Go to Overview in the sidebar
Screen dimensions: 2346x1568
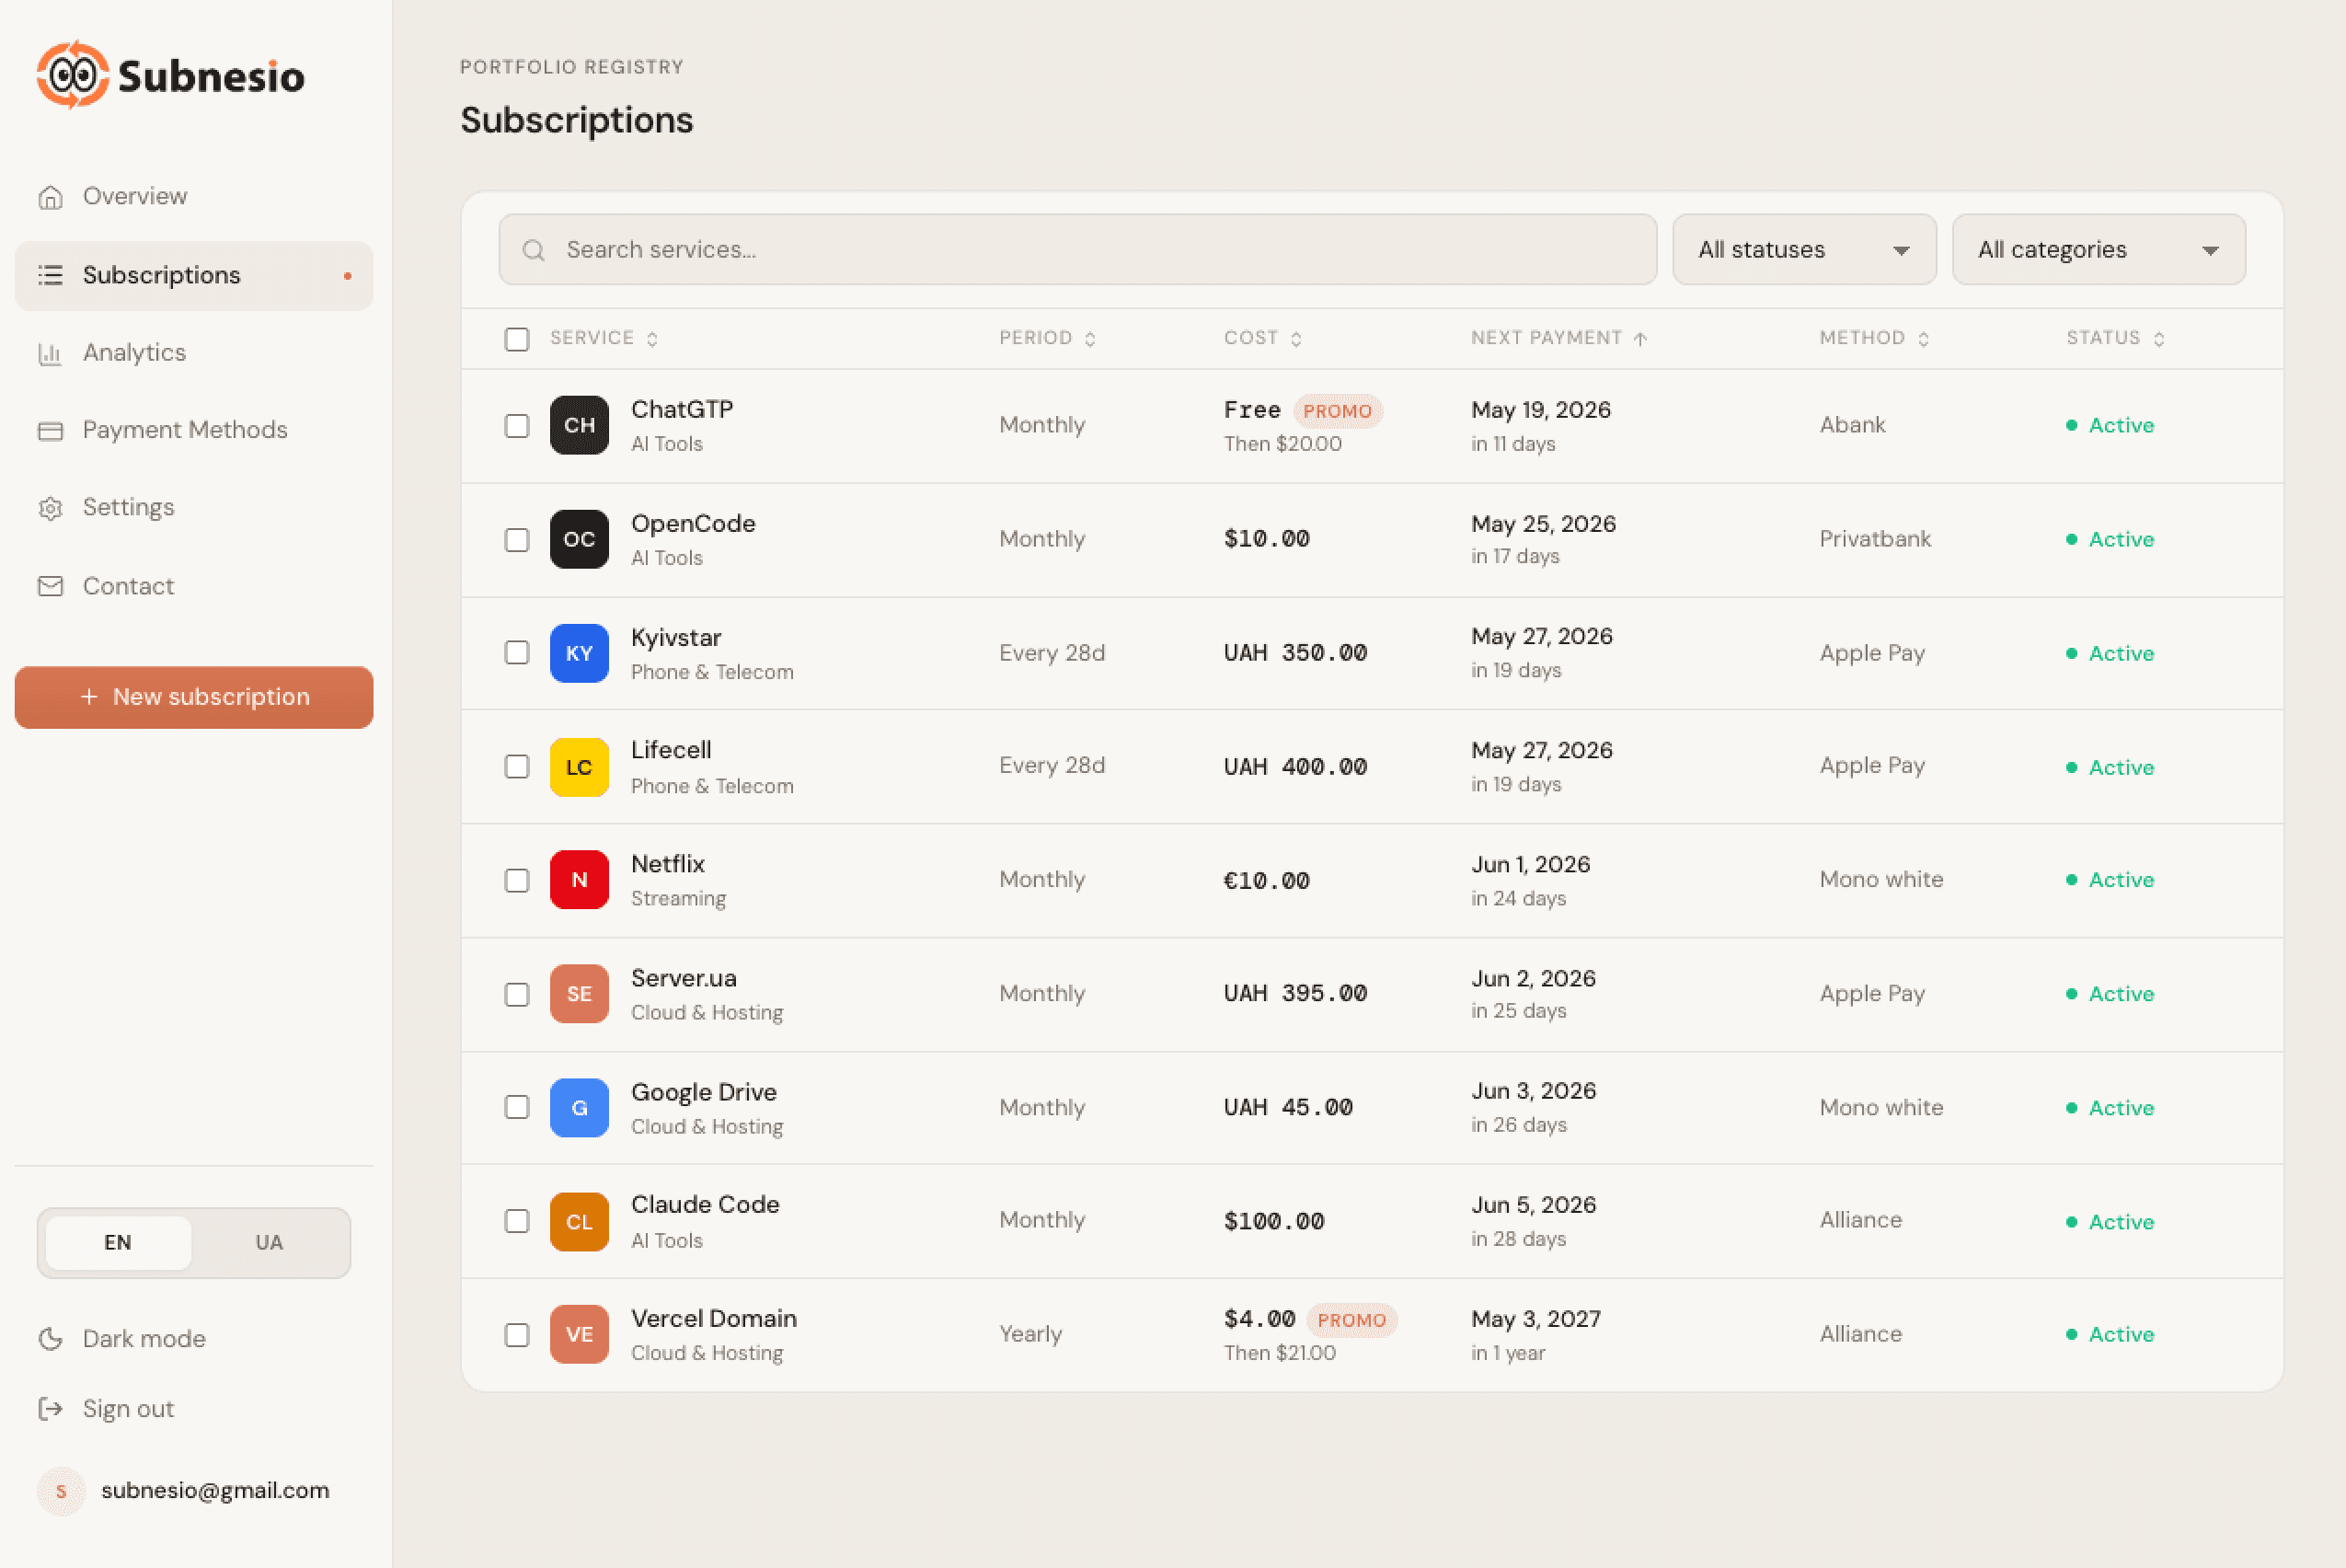194,197
